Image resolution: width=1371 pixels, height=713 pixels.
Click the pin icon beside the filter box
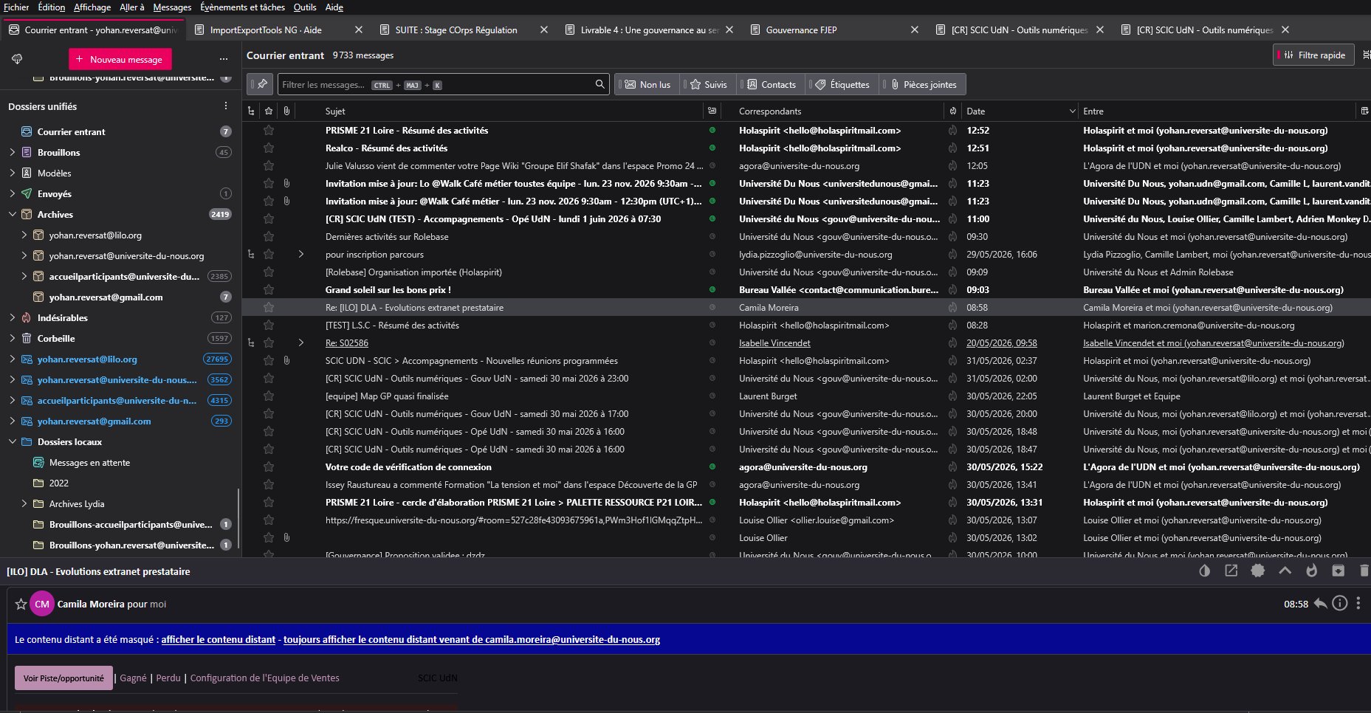coord(261,84)
